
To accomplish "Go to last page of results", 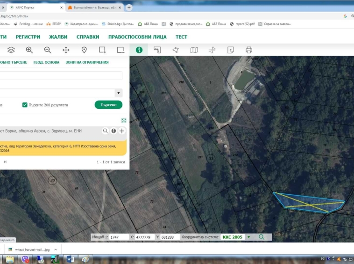I will tap(5, 162).
